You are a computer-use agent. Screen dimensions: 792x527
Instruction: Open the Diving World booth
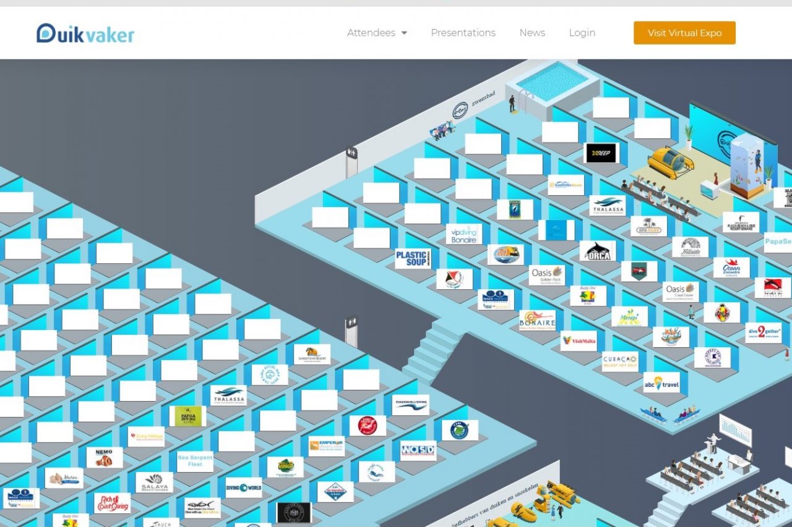pos(244,487)
